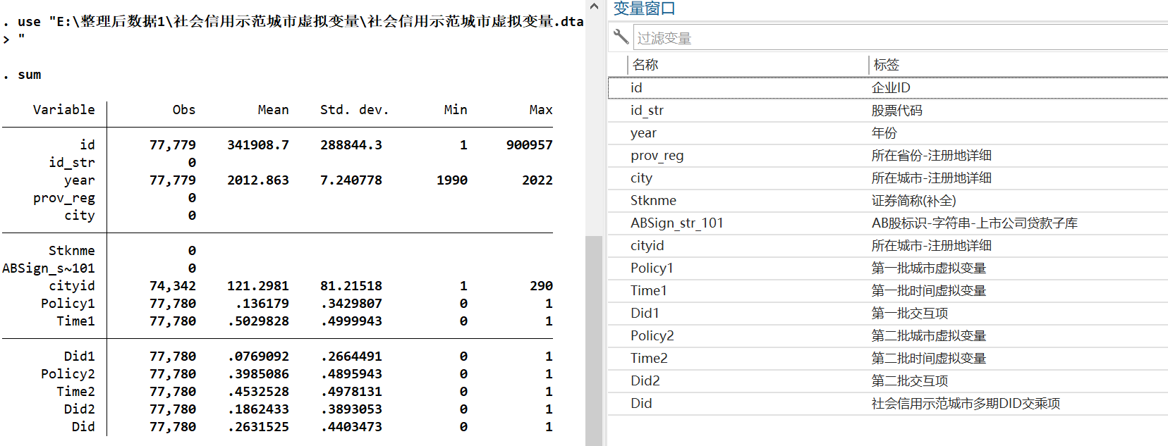The image size is (1168, 446).
Task: Click the 'sum' command in results
Action: pos(30,75)
